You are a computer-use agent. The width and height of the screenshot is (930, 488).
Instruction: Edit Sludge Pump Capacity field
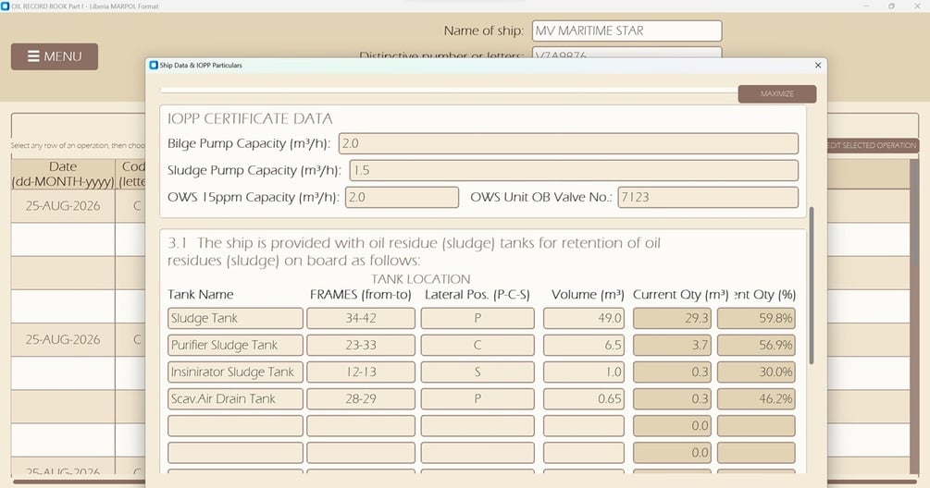click(574, 171)
